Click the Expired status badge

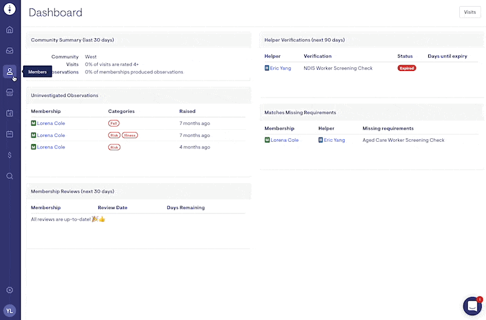pyautogui.click(x=406, y=68)
